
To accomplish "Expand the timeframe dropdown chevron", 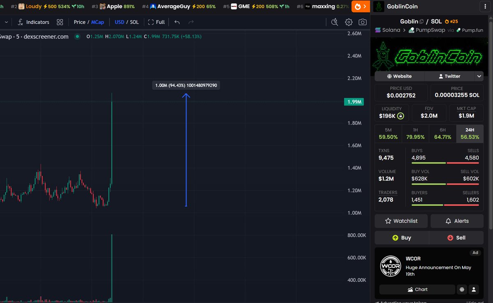I will pos(7,22).
